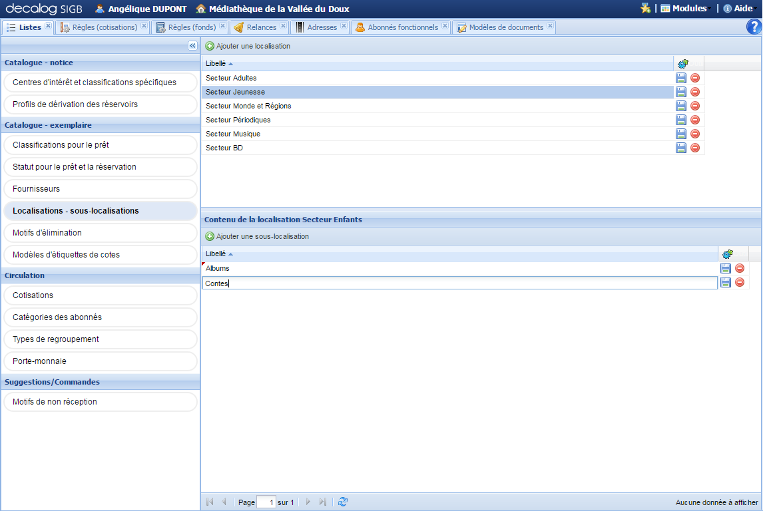This screenshot has height=511, width=763.
Task: Click Ajouter une sous-localisation
Action: click(258, 236)
